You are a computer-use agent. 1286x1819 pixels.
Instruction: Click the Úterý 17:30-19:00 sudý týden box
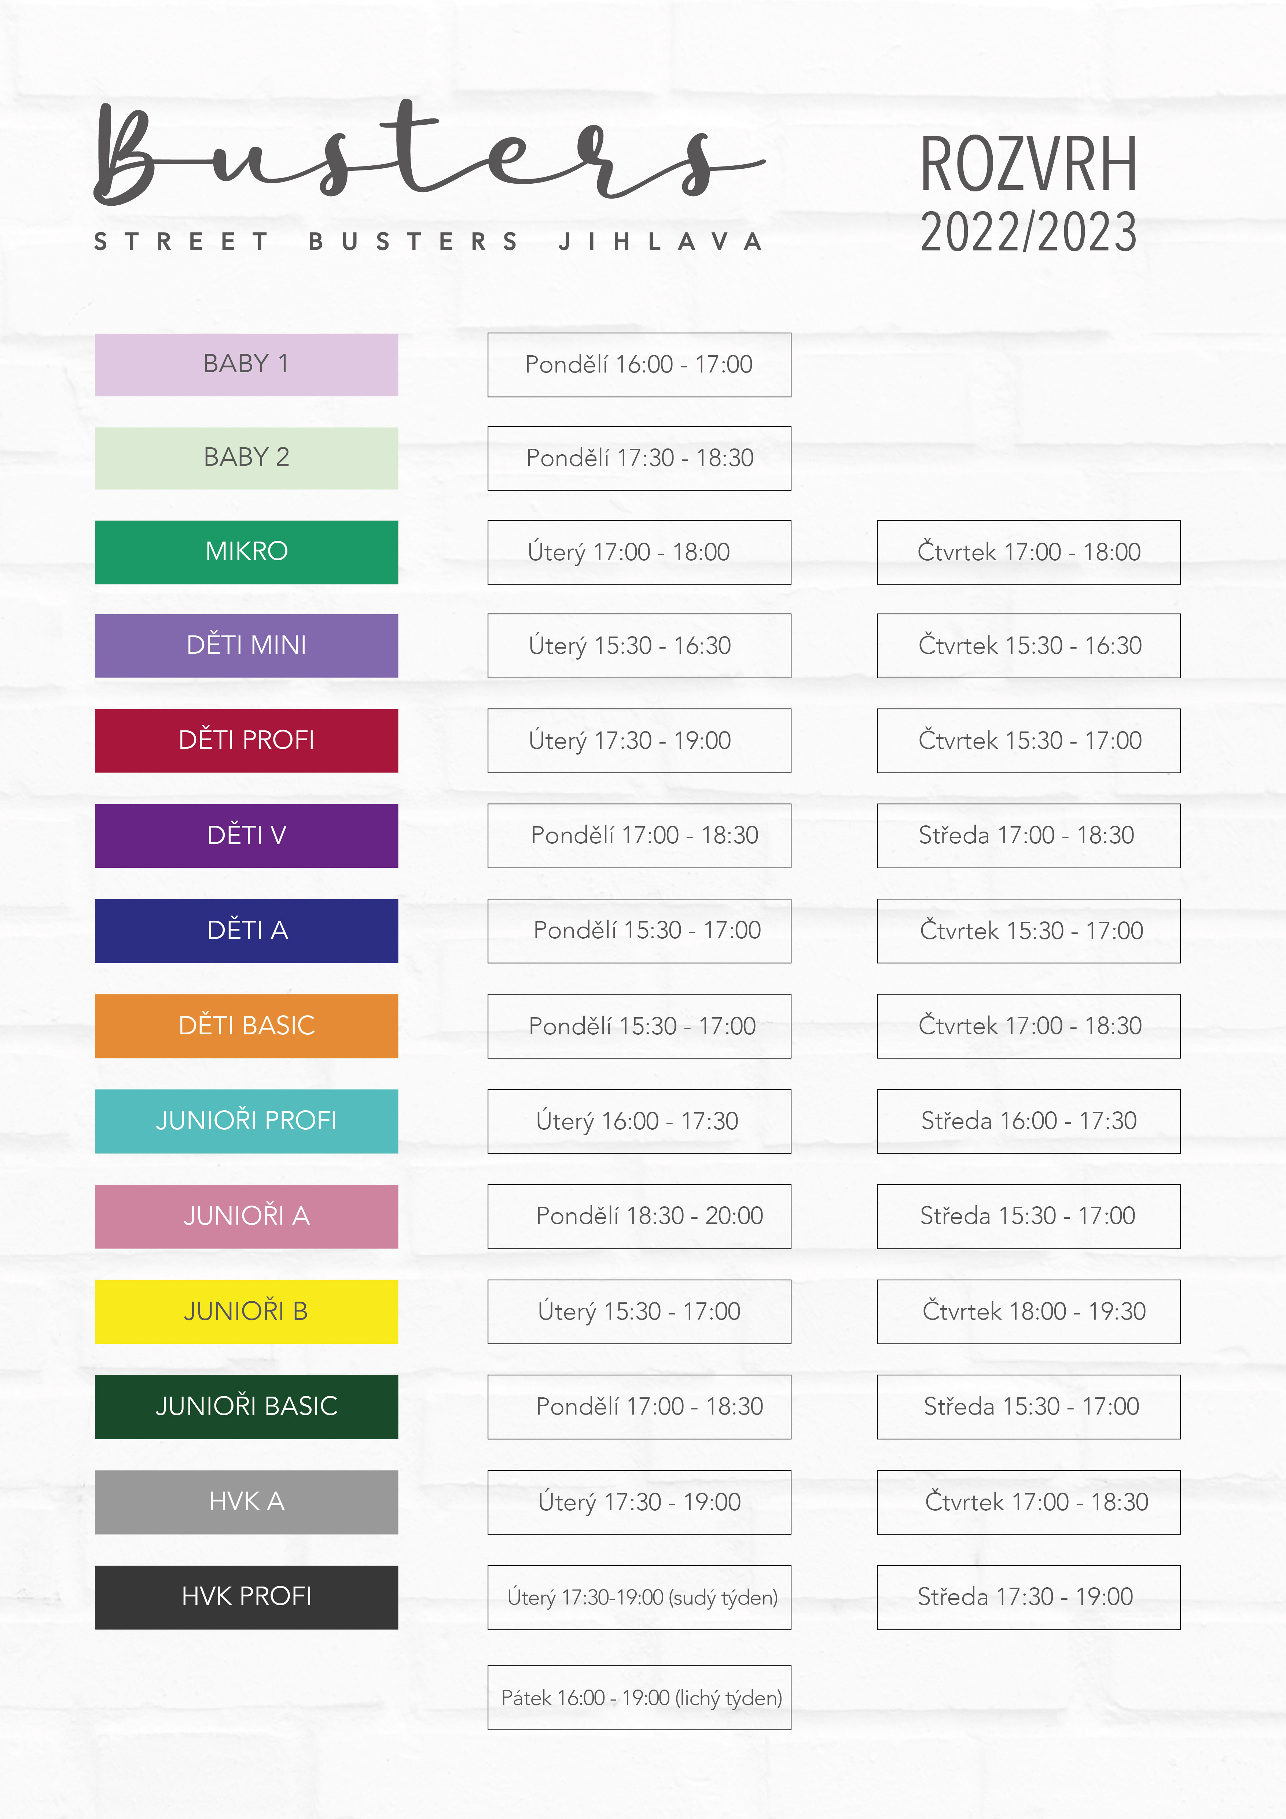639,1597
